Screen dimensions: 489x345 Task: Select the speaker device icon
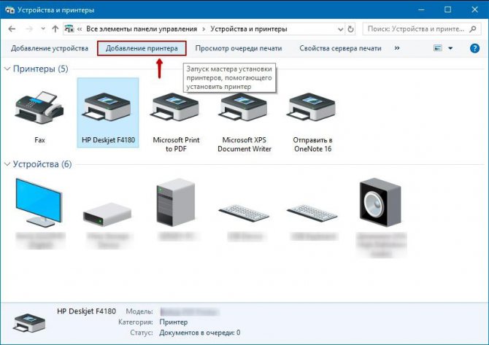381,203
